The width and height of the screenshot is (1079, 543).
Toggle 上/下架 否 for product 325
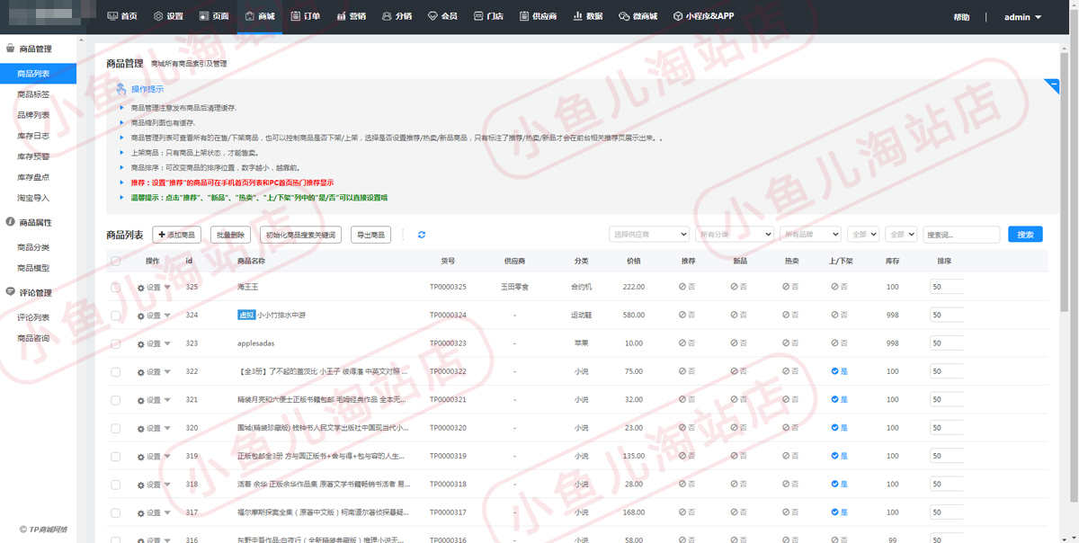840,287
